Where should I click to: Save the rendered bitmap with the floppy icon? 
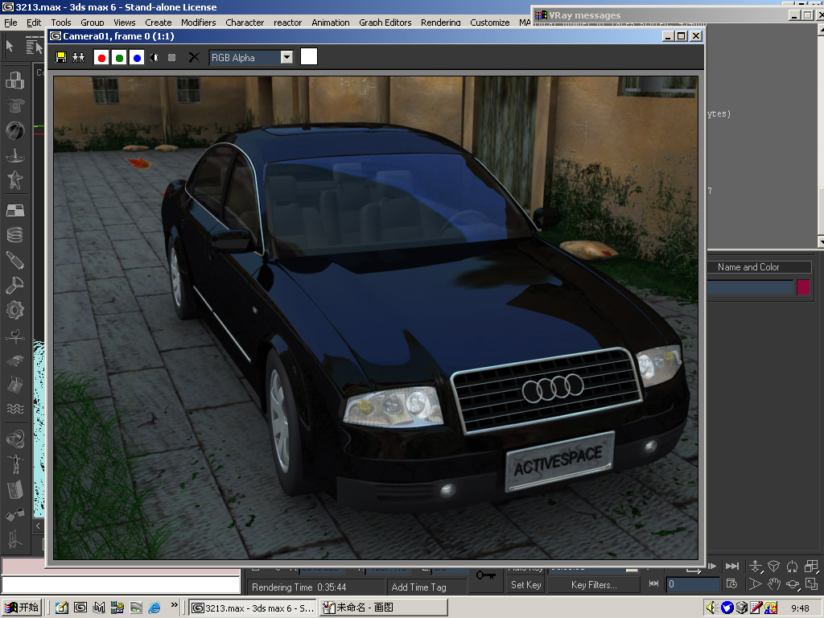tap(61, 57)
